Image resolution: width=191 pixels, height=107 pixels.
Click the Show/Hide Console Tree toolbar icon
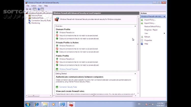coord(35,9)
